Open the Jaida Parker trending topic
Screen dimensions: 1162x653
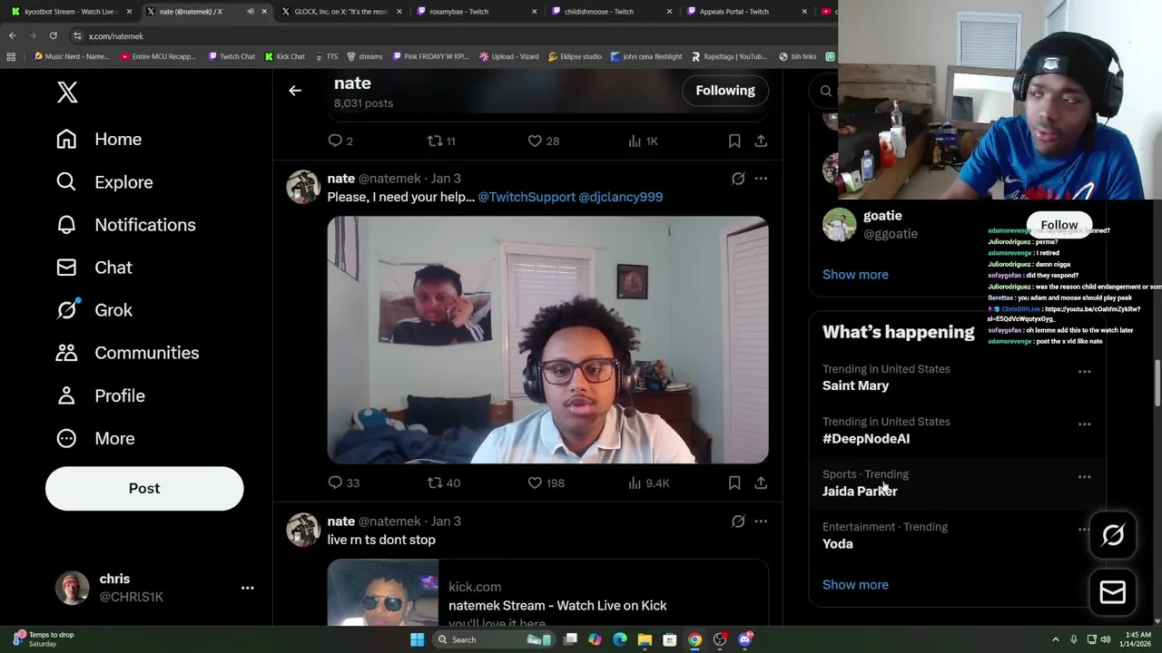[x=860, y=491]
